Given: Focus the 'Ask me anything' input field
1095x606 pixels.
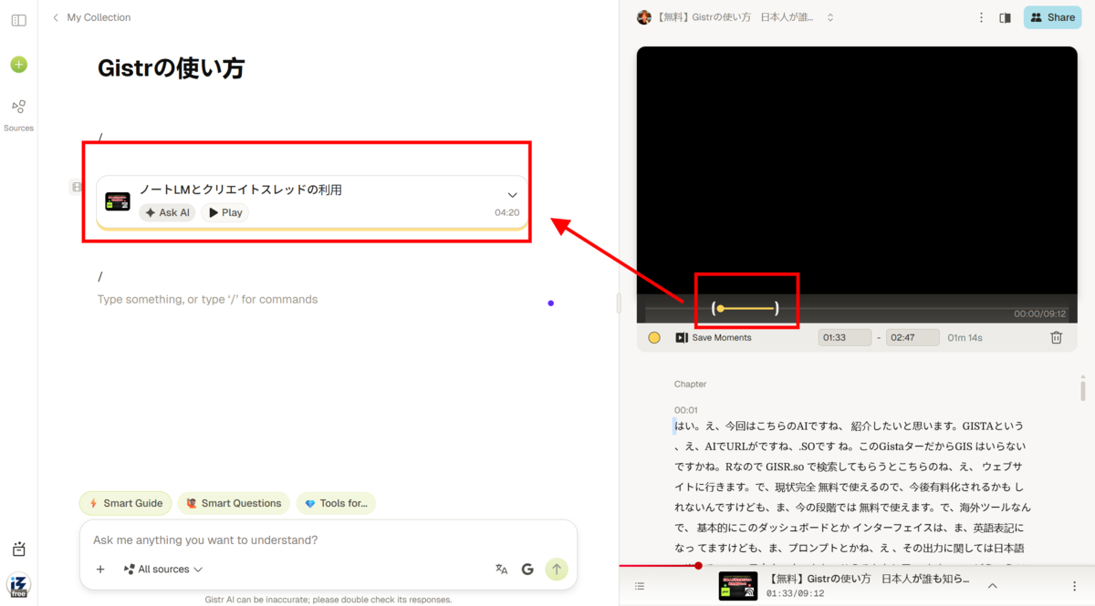Looking at the screenshot, I should point(328,539).
